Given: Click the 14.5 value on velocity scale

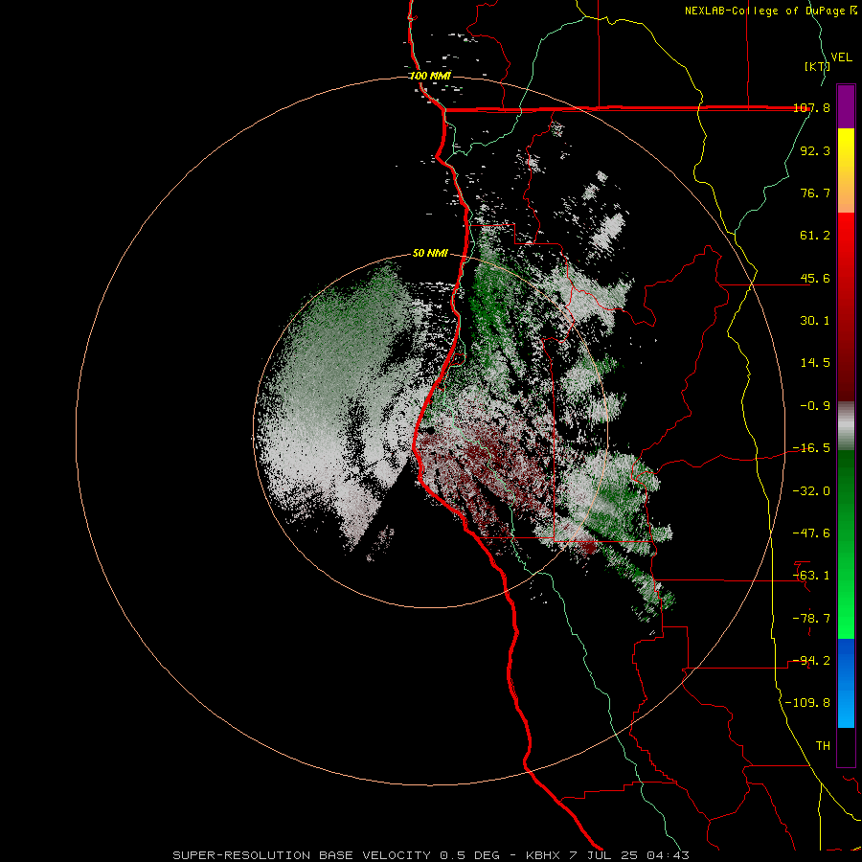Looking at the screenshot, I should pos(815,363).
